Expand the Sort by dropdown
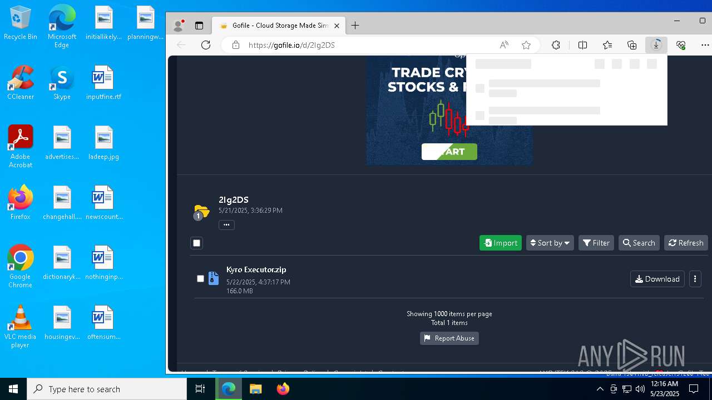The image size is (712, 400). pos(550,243)
